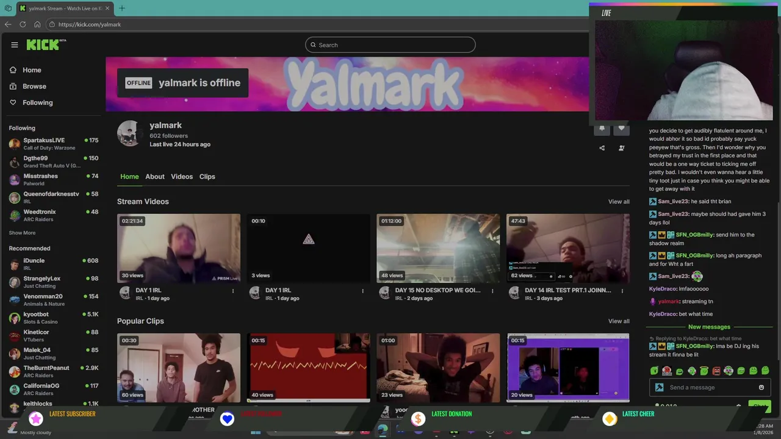Click the magnifier icon in search bar
The image size is (781, 439).
[313, 45]
